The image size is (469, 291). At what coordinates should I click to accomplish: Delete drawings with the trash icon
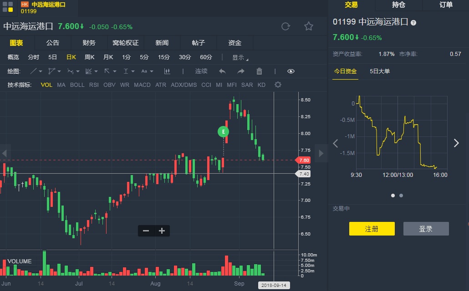click(x=259, y=71)
